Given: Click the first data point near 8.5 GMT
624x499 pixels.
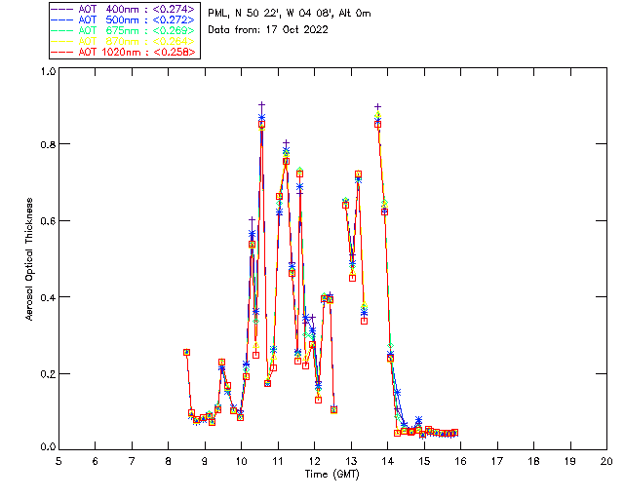Looking at the screenshot, I should click(186, 352).
